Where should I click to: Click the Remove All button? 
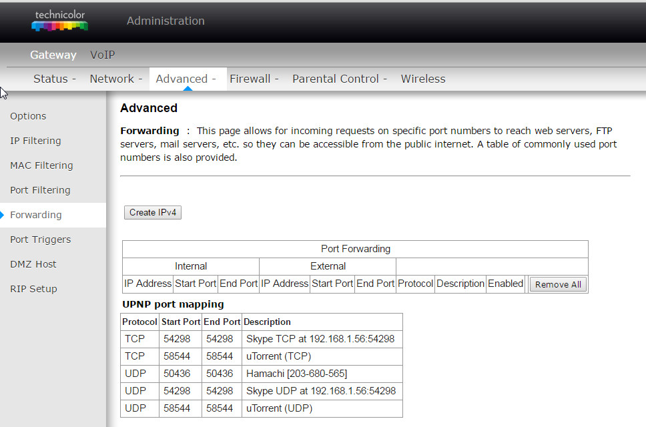558,284
